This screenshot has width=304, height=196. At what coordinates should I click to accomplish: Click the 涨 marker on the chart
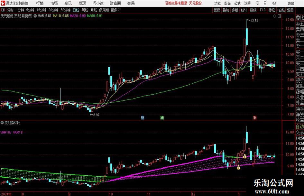coord(255,117)
